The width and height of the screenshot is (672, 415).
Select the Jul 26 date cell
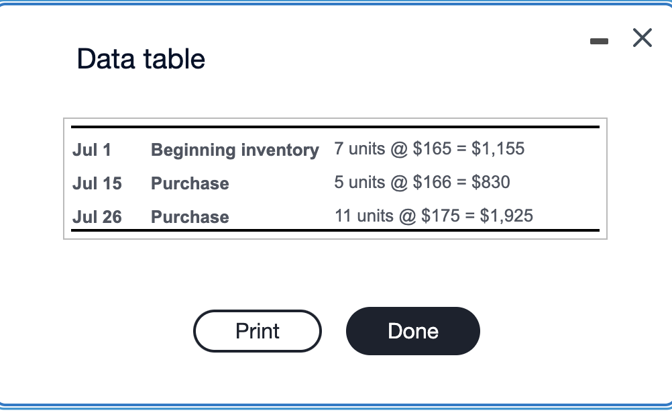click(x=97, y=217)
